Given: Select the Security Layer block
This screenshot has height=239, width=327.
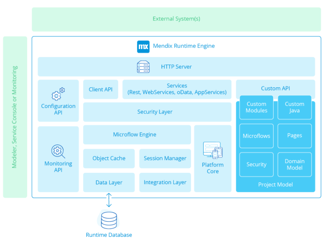Looking at the screenshot, I should (x=155, y=112).
